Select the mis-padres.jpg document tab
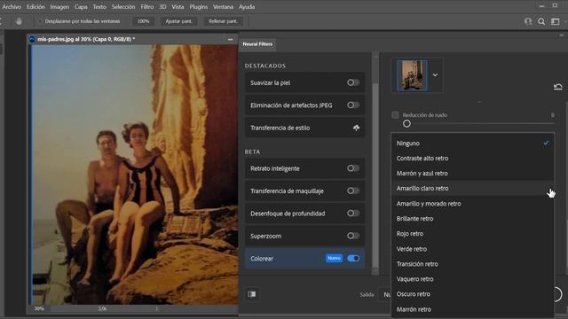Image resolution: width=568 pixels, height=319 pixels. click(86, 39)
